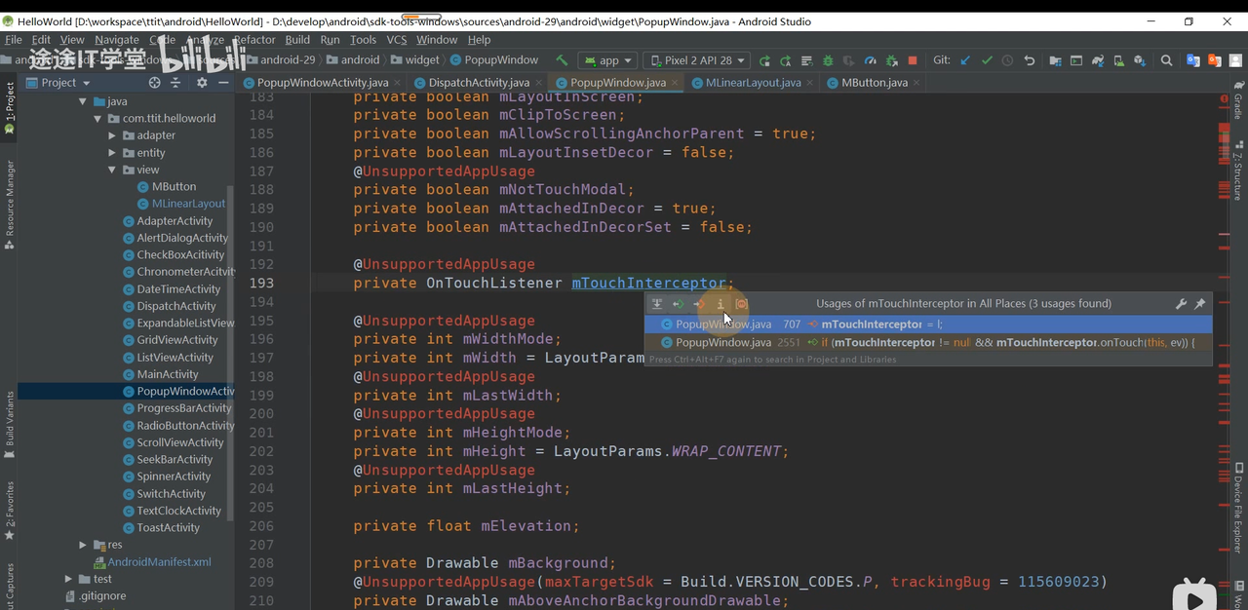
Task: Open usages popup wrench settings
Action: click(x=1181, y=304)
